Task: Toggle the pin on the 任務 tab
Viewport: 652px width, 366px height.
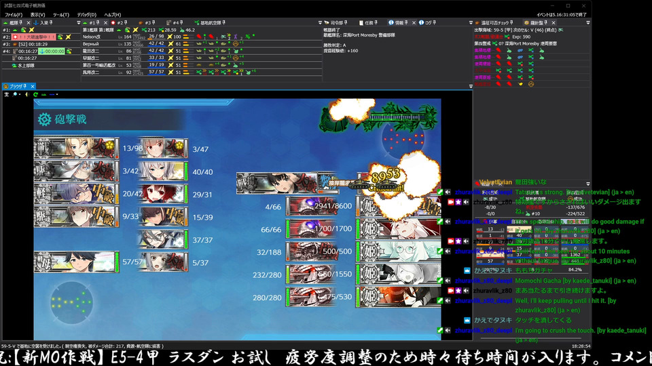Action: tap(376, 23)
